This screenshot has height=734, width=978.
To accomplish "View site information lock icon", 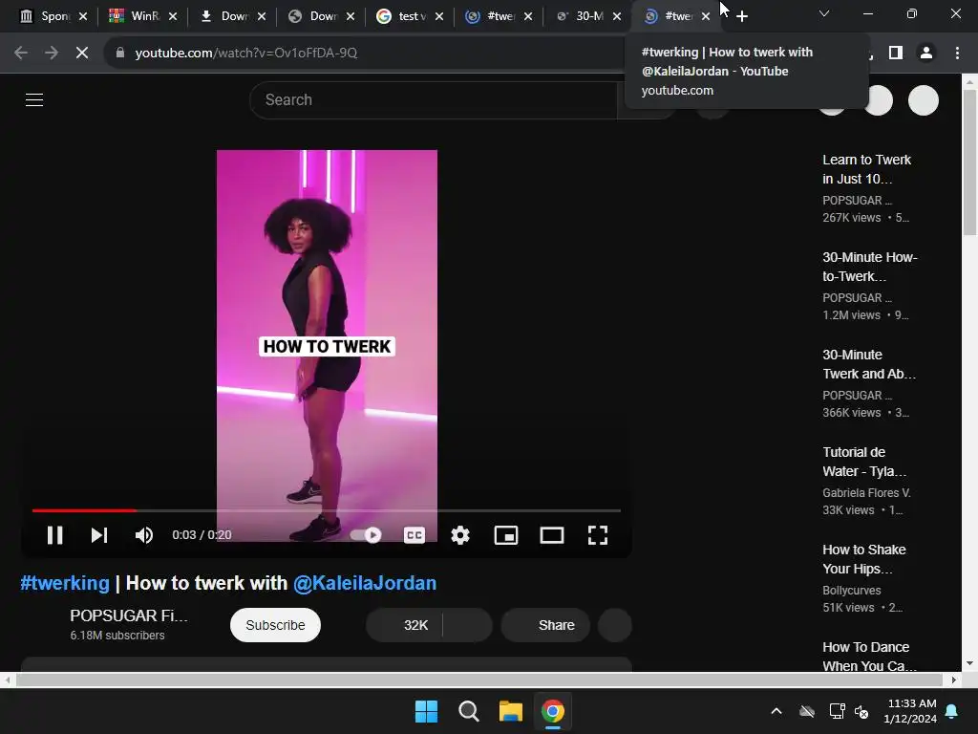I will pos(120,53).
